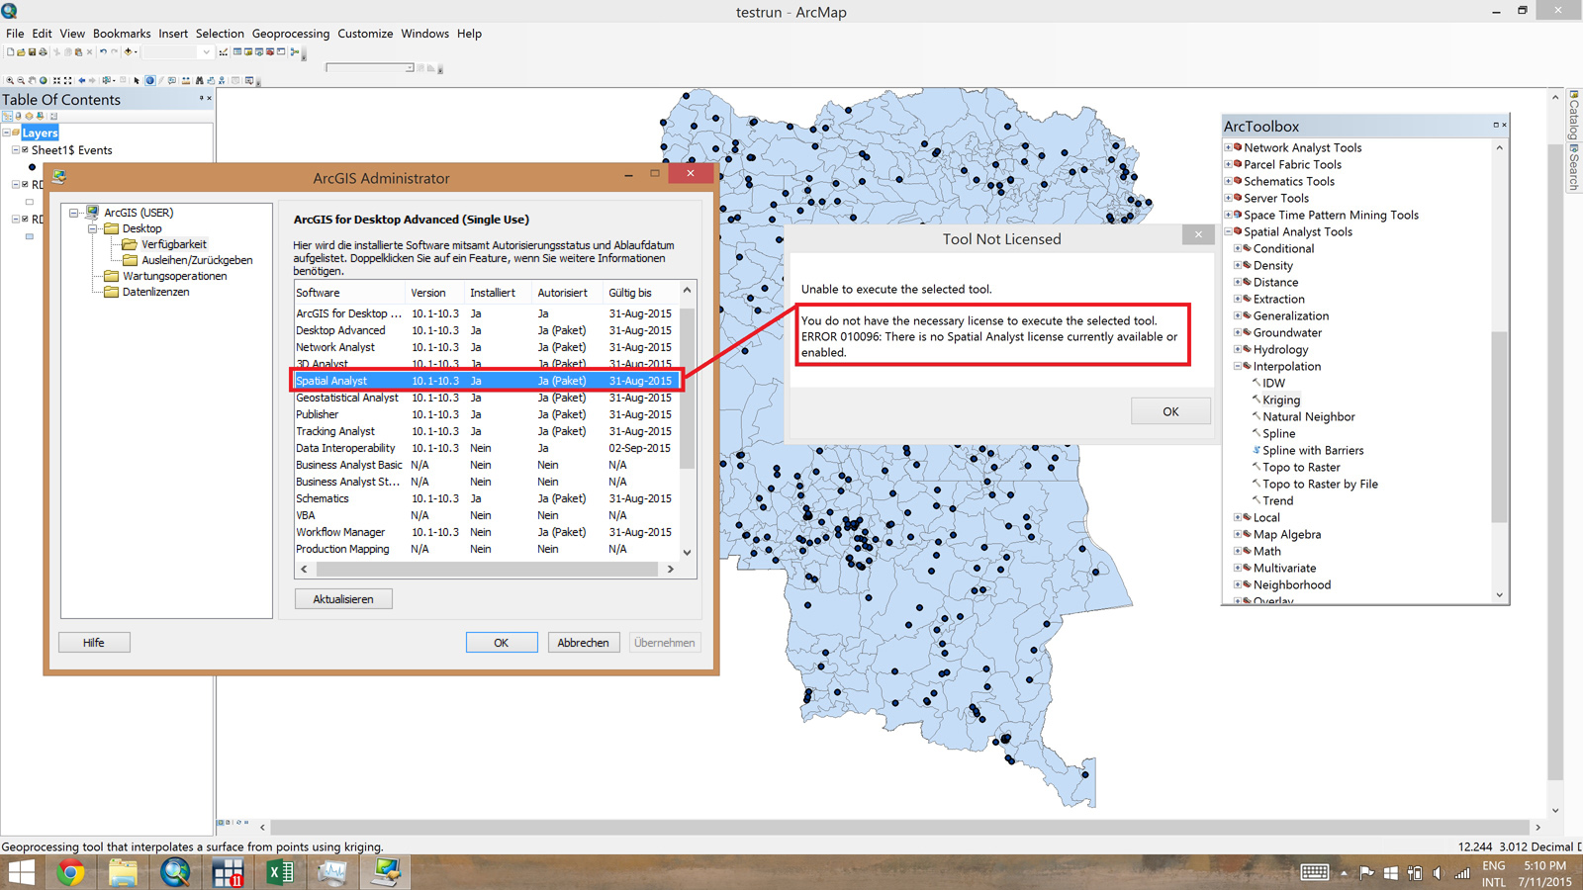The height and width of the screenshot is (890, 1583).
Task: Open the File menu
Action: [x=15, y=34]
